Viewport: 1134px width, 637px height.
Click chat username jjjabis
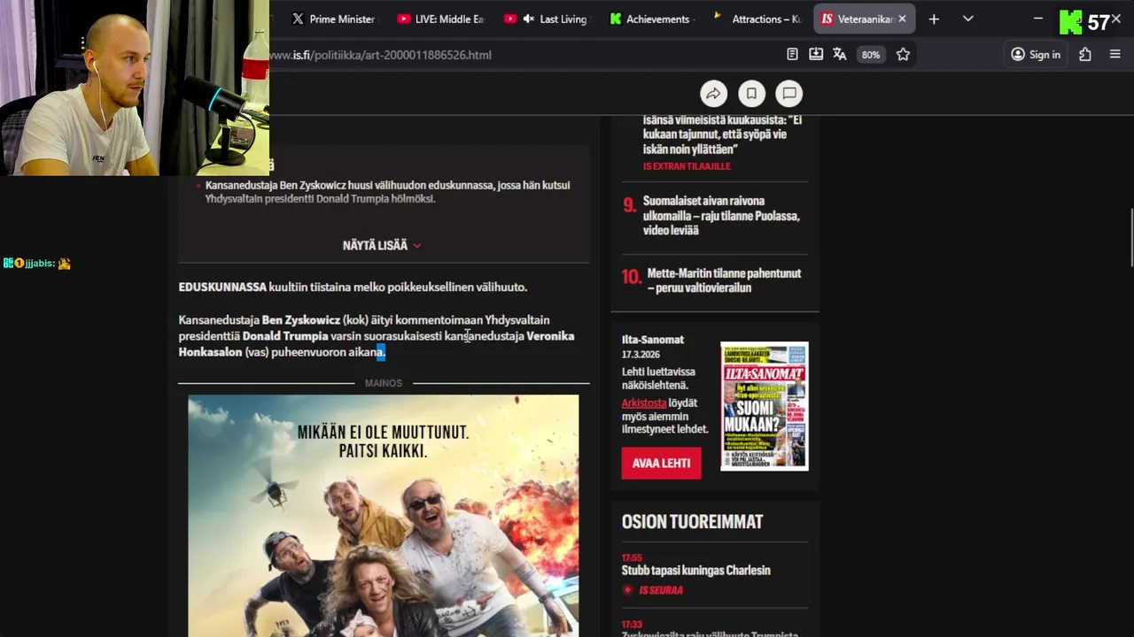41,264
